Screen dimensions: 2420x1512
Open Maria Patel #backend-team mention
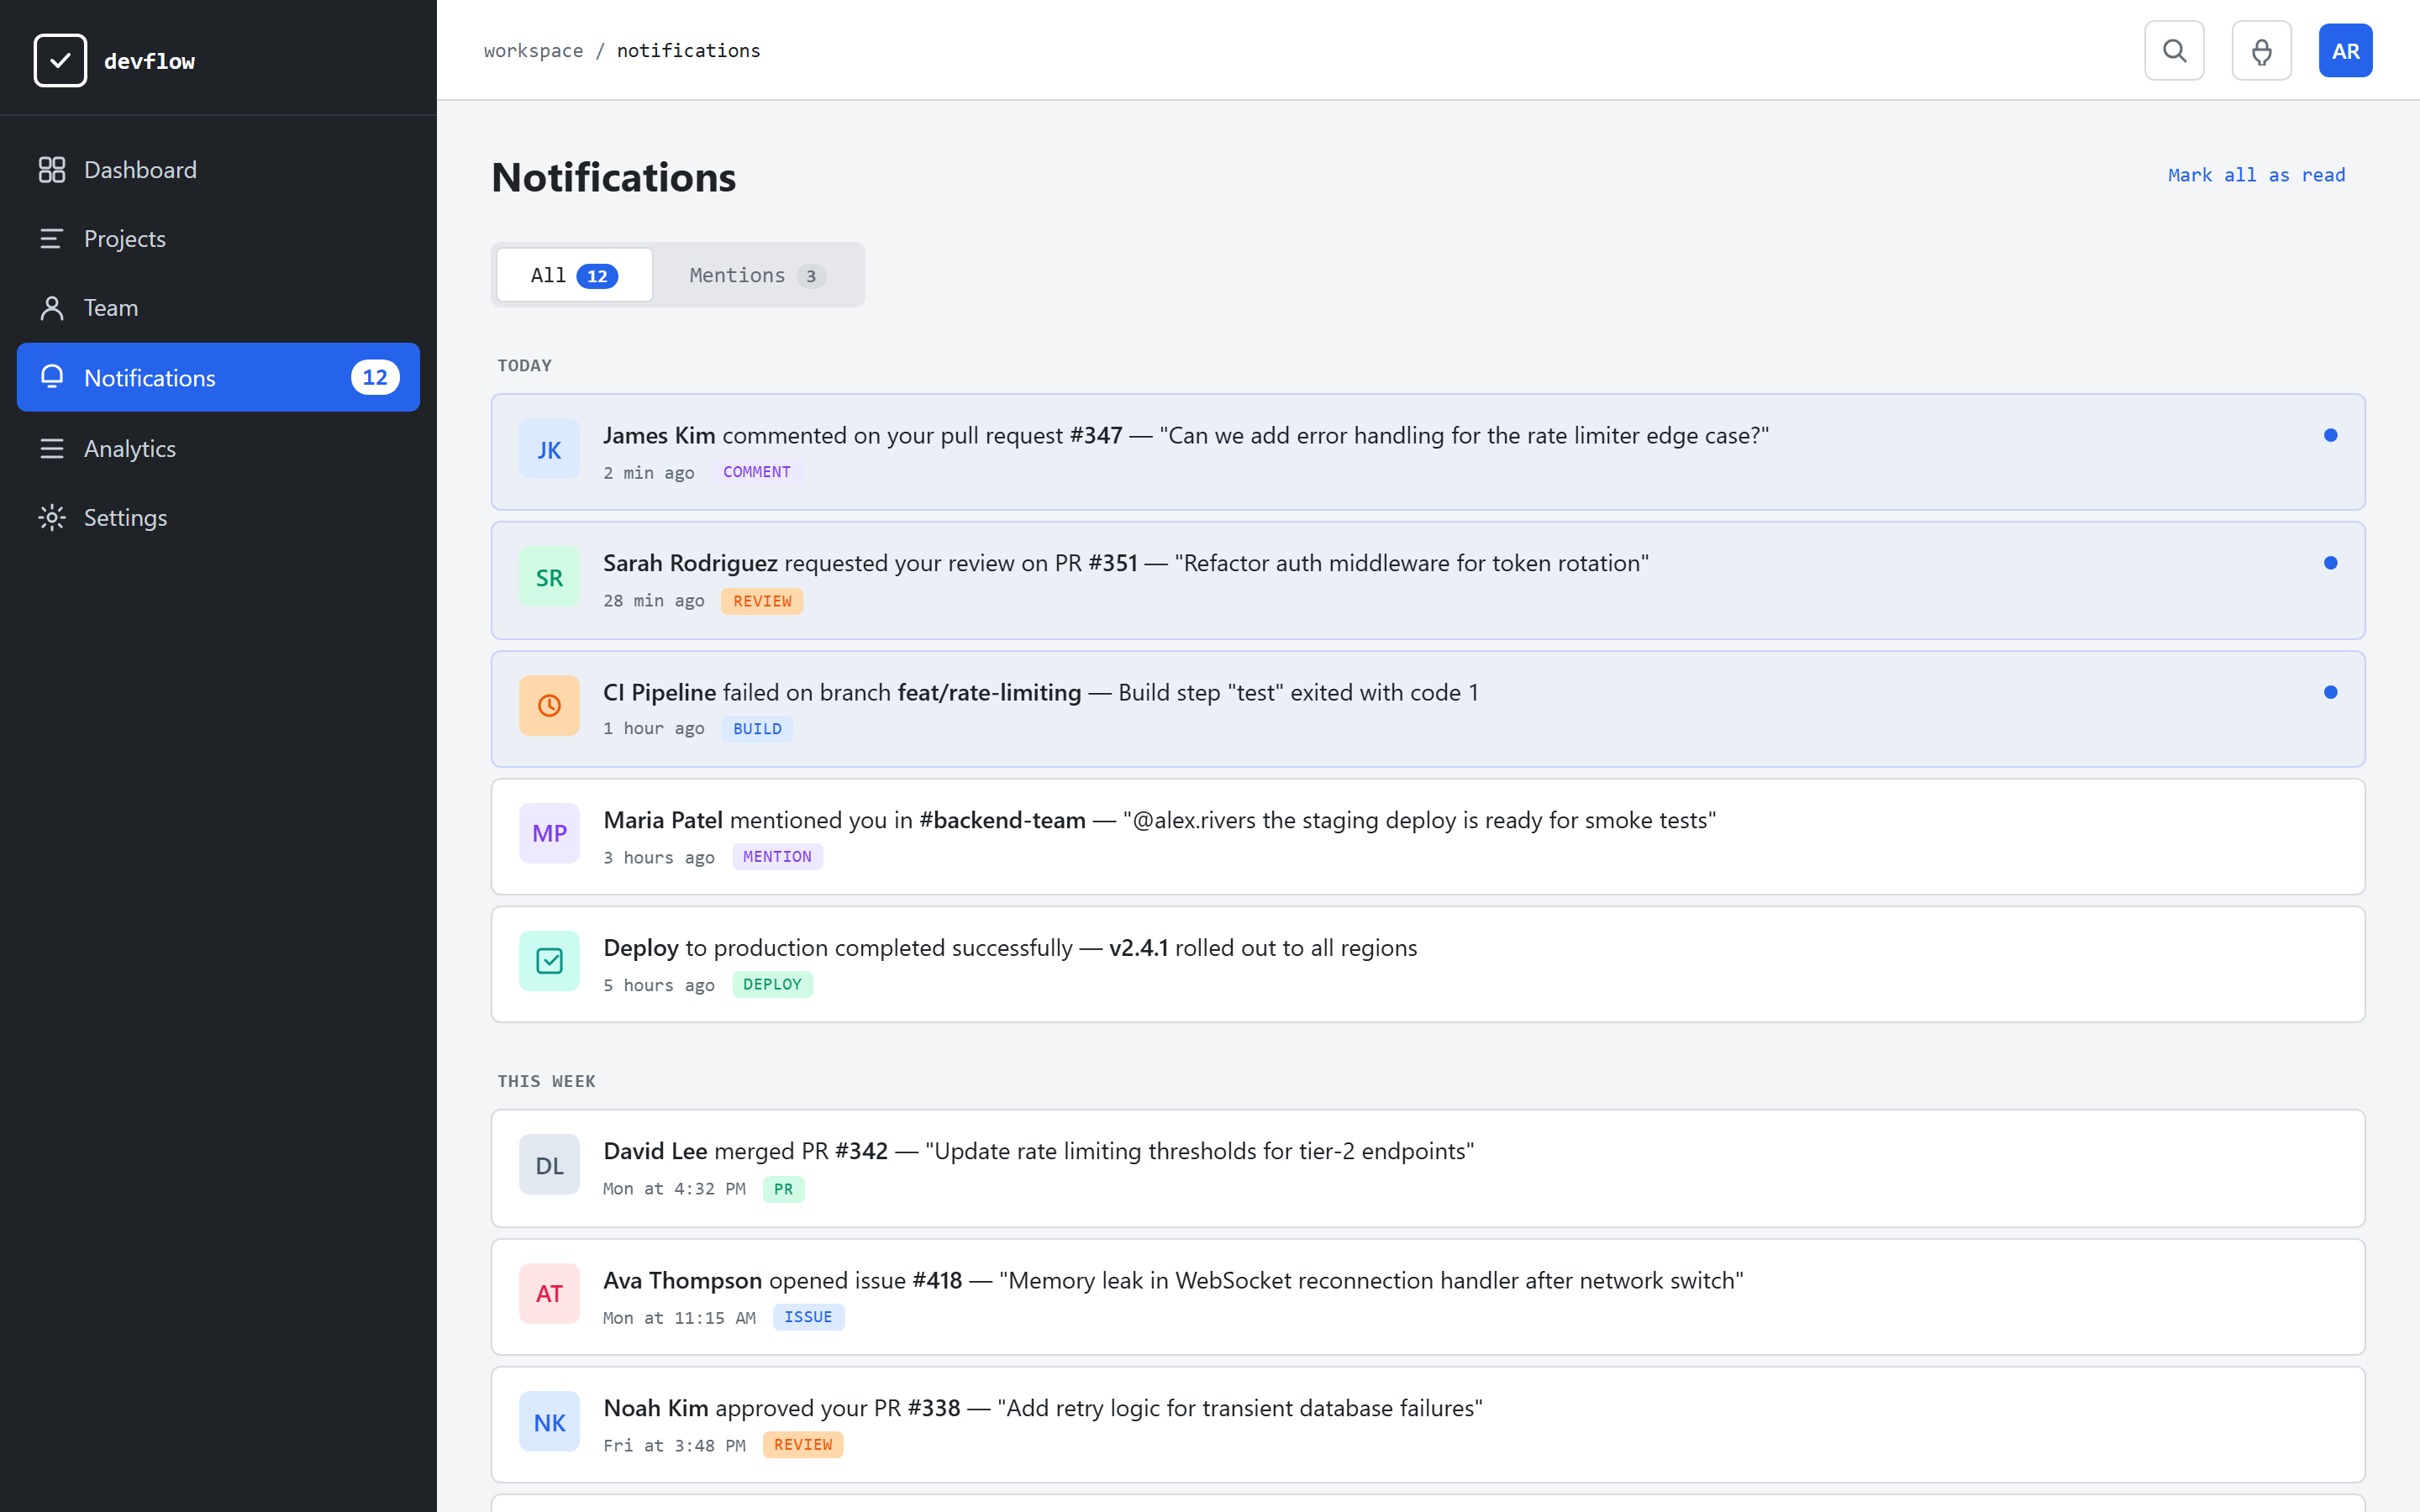point(1427,837)
